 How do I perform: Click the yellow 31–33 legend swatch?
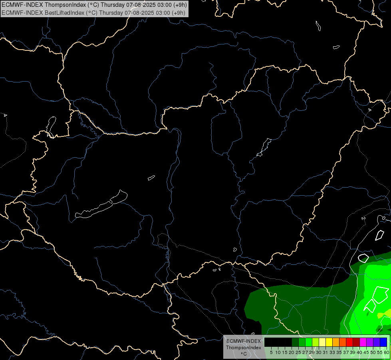coord(329,342)
